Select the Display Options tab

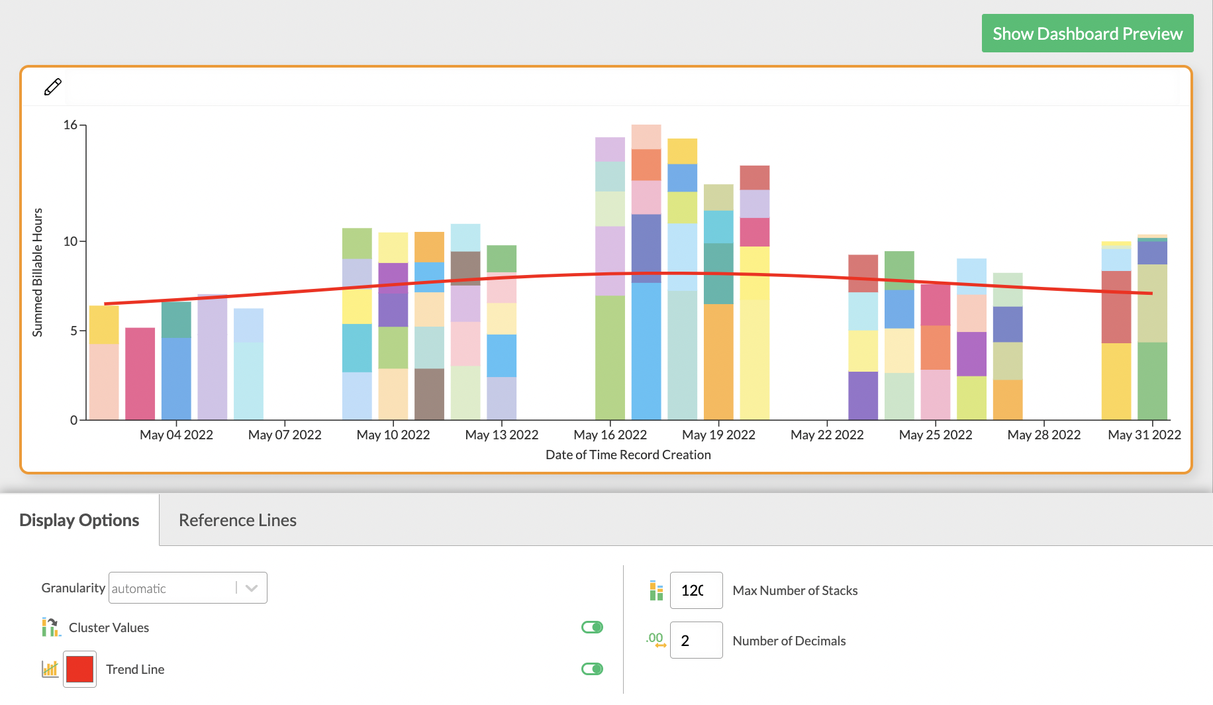[79, 520]
